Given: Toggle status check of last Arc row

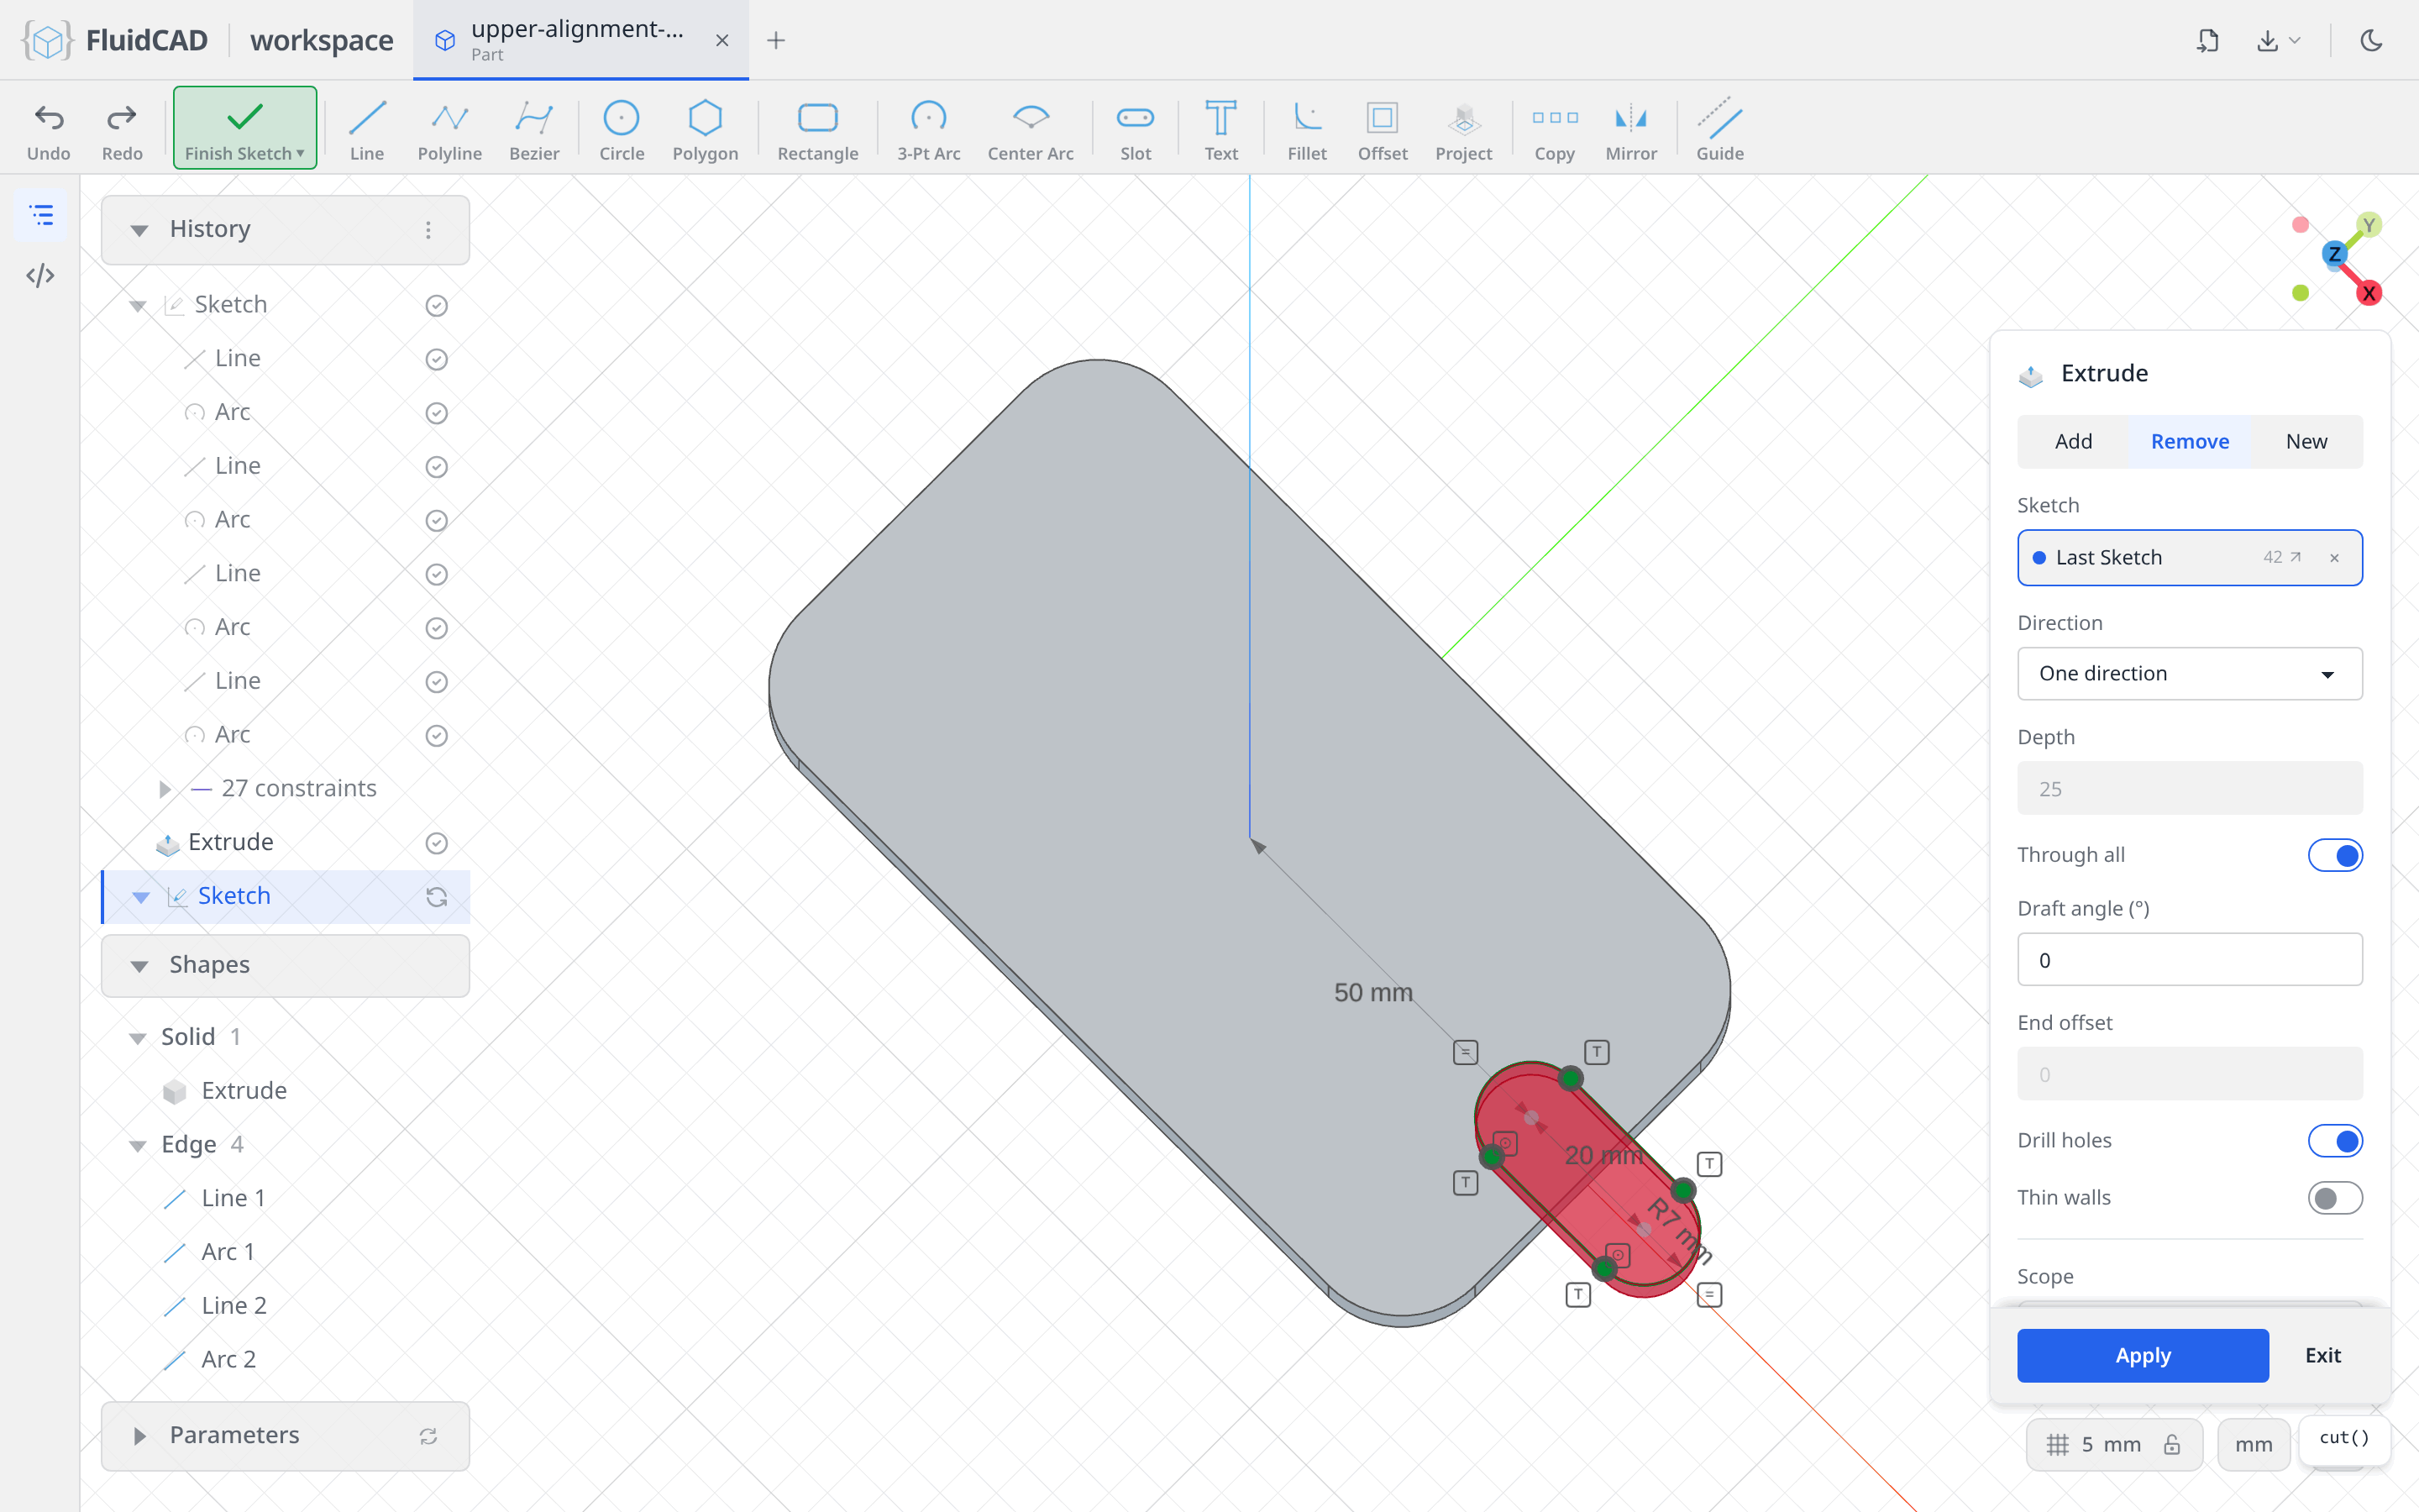Looking at the screenshot, I should coord(436,736).
